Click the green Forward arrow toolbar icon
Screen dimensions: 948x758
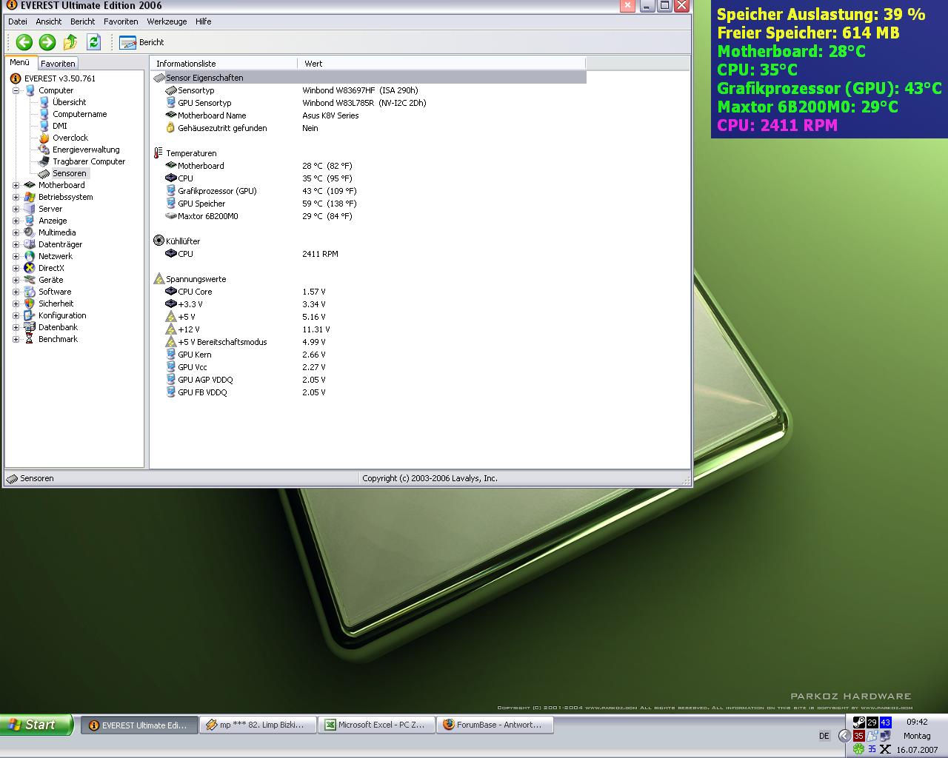47,42
